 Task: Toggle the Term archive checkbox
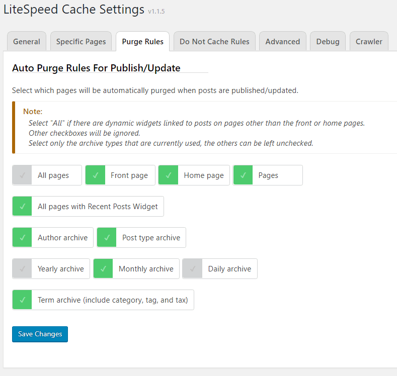click(x=22, y=300)
